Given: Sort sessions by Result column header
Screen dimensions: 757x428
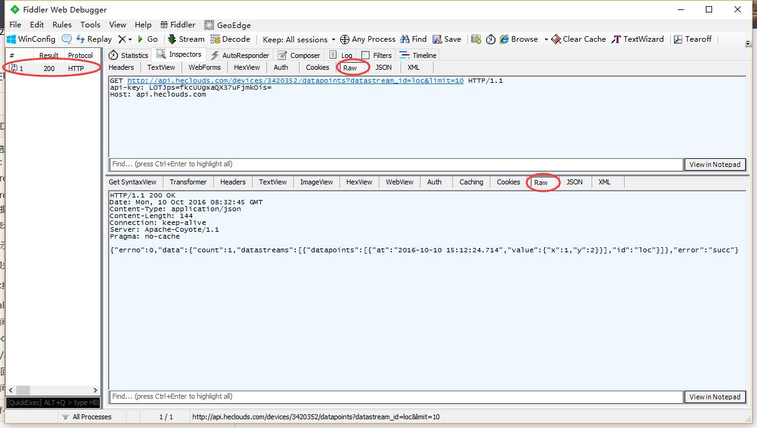Looking at the screenshot, I should coord(49,55).
